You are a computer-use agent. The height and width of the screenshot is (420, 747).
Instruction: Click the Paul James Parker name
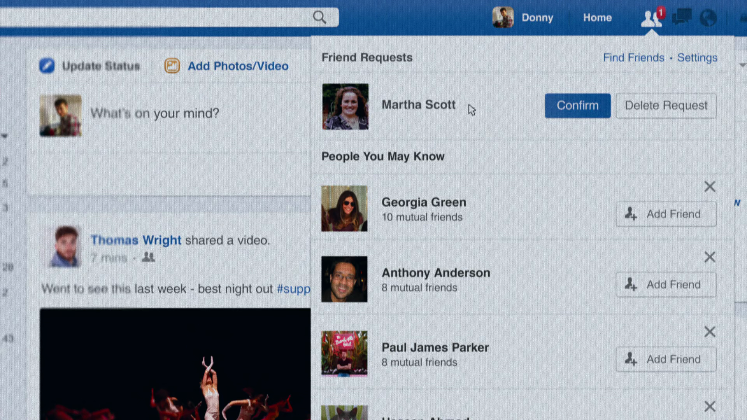click(x=435, y=348)
